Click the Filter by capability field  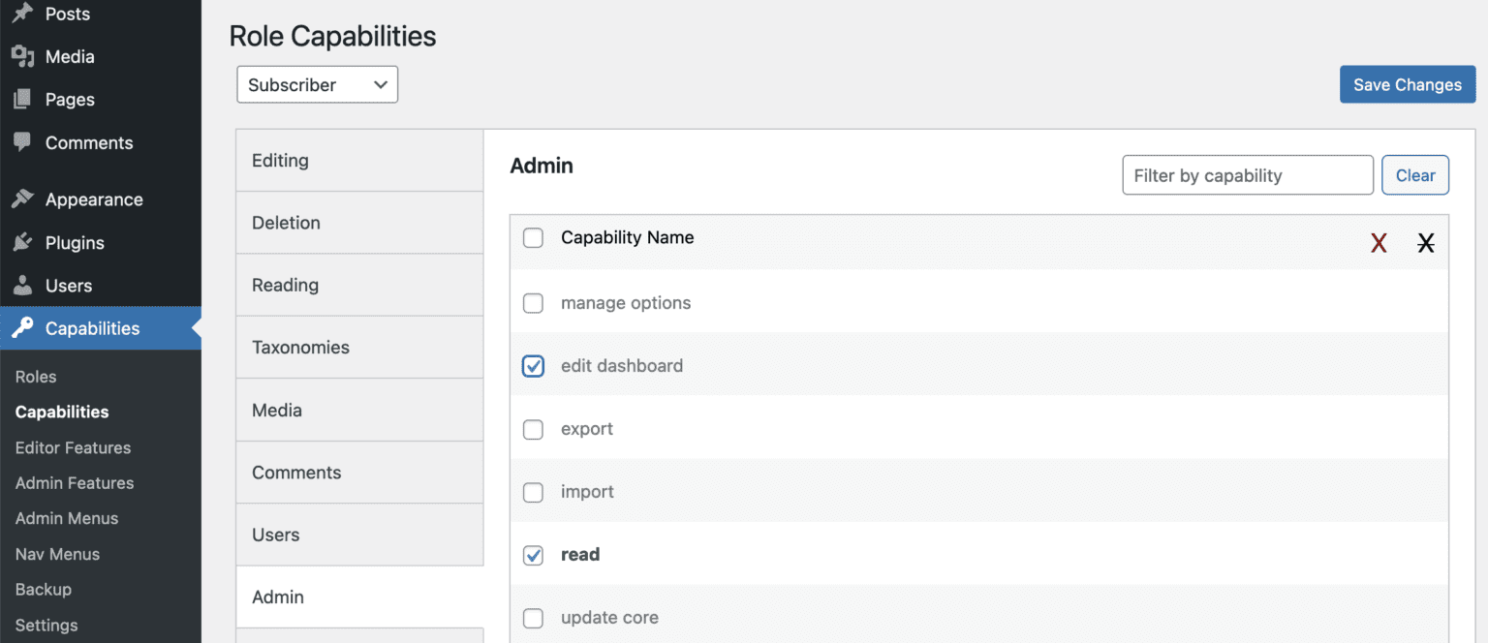(1247, 175)
